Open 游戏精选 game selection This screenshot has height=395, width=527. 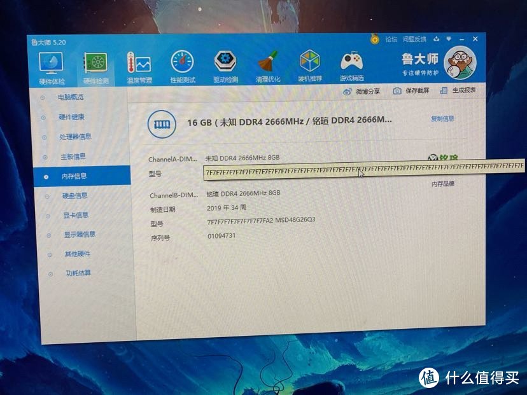351,66
